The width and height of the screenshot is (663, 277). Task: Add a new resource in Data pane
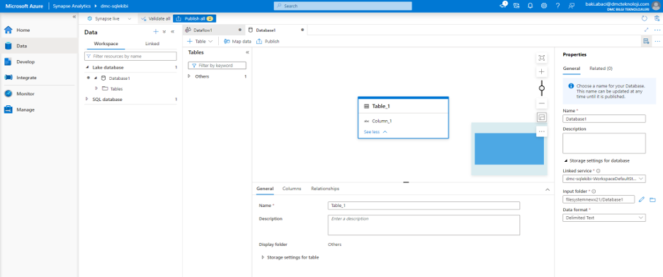point(156,32)
